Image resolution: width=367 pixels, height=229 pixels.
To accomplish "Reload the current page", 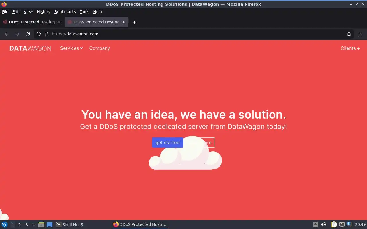I will tap(28, 34).
